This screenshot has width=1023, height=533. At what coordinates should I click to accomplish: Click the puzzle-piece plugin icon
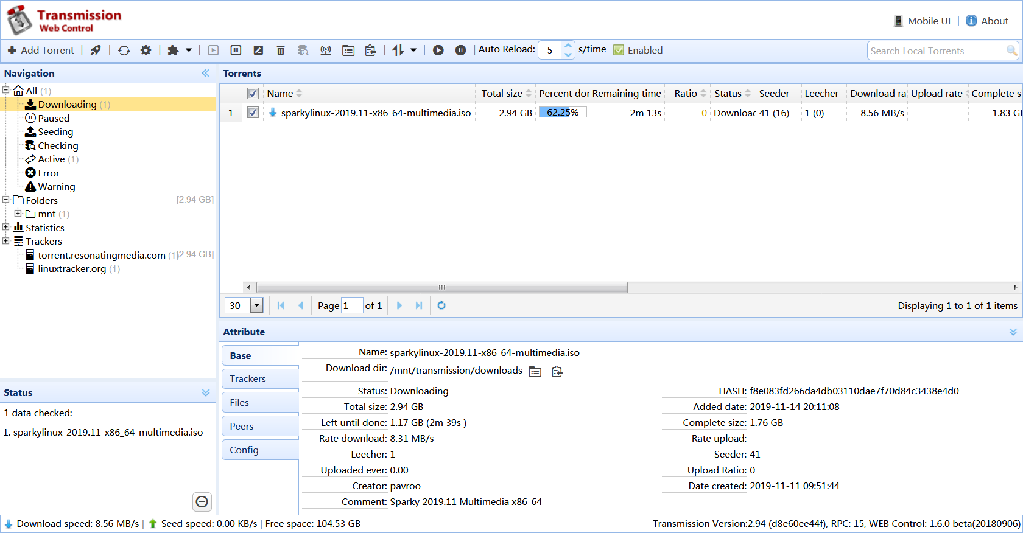coord(174,50)
